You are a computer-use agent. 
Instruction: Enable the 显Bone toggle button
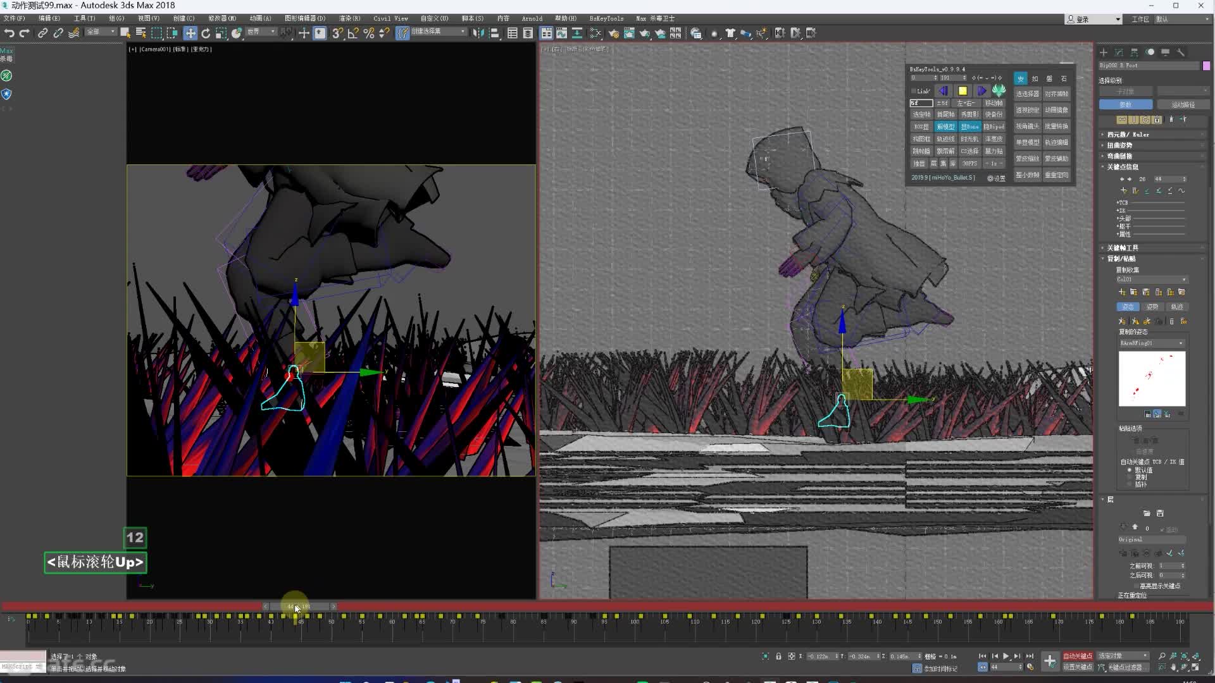coord(969,126)
